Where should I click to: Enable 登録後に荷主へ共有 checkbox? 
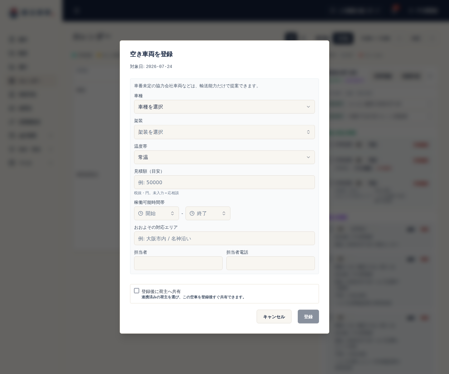pos(137,290)
